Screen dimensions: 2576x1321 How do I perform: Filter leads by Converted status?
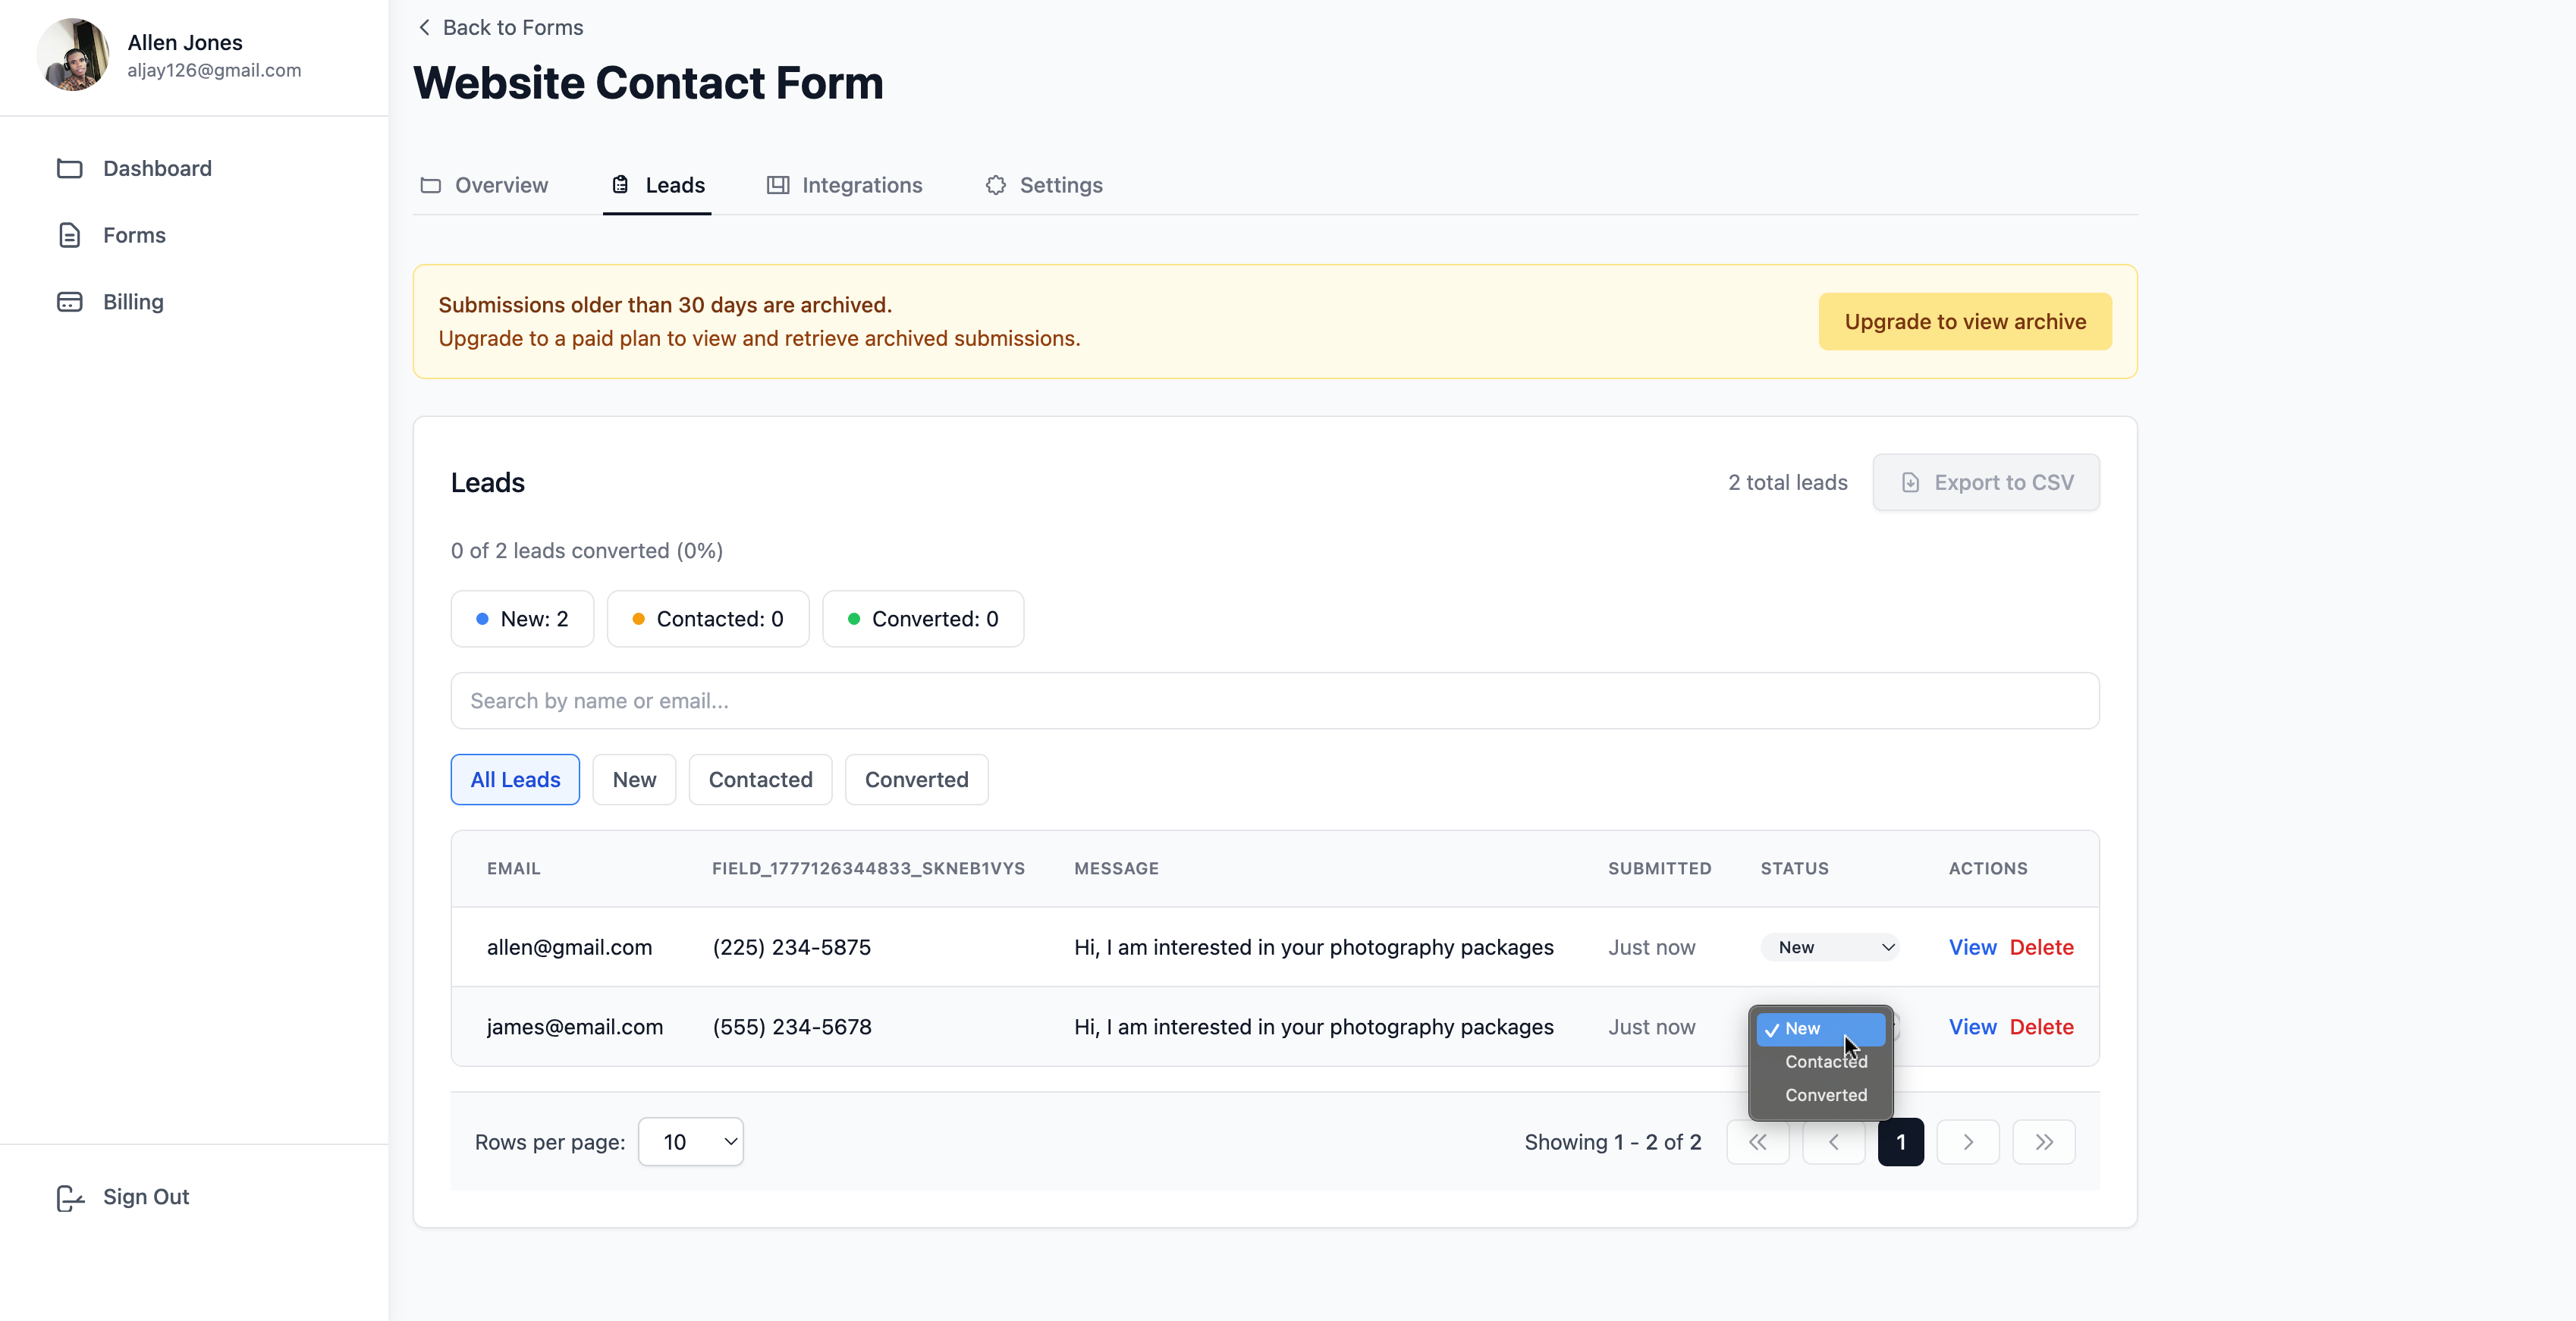916,779
